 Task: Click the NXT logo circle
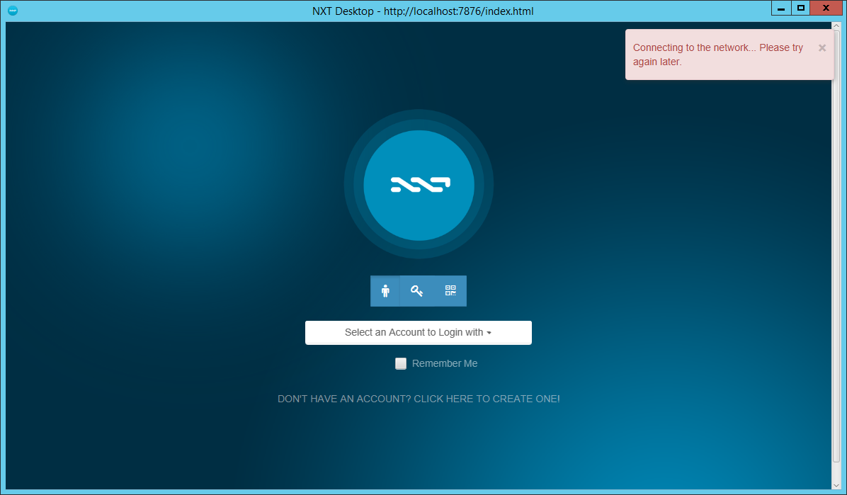click(x=419, y=185)
